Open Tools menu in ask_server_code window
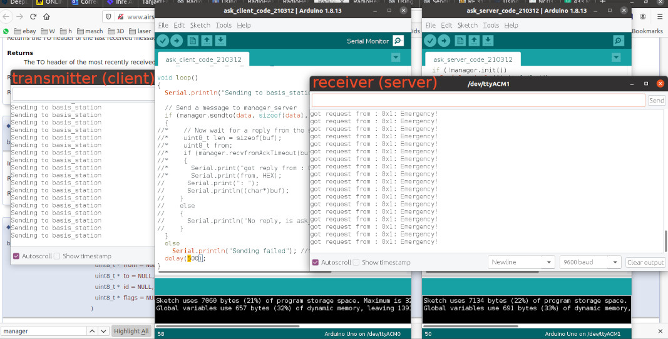 point(491,25)
